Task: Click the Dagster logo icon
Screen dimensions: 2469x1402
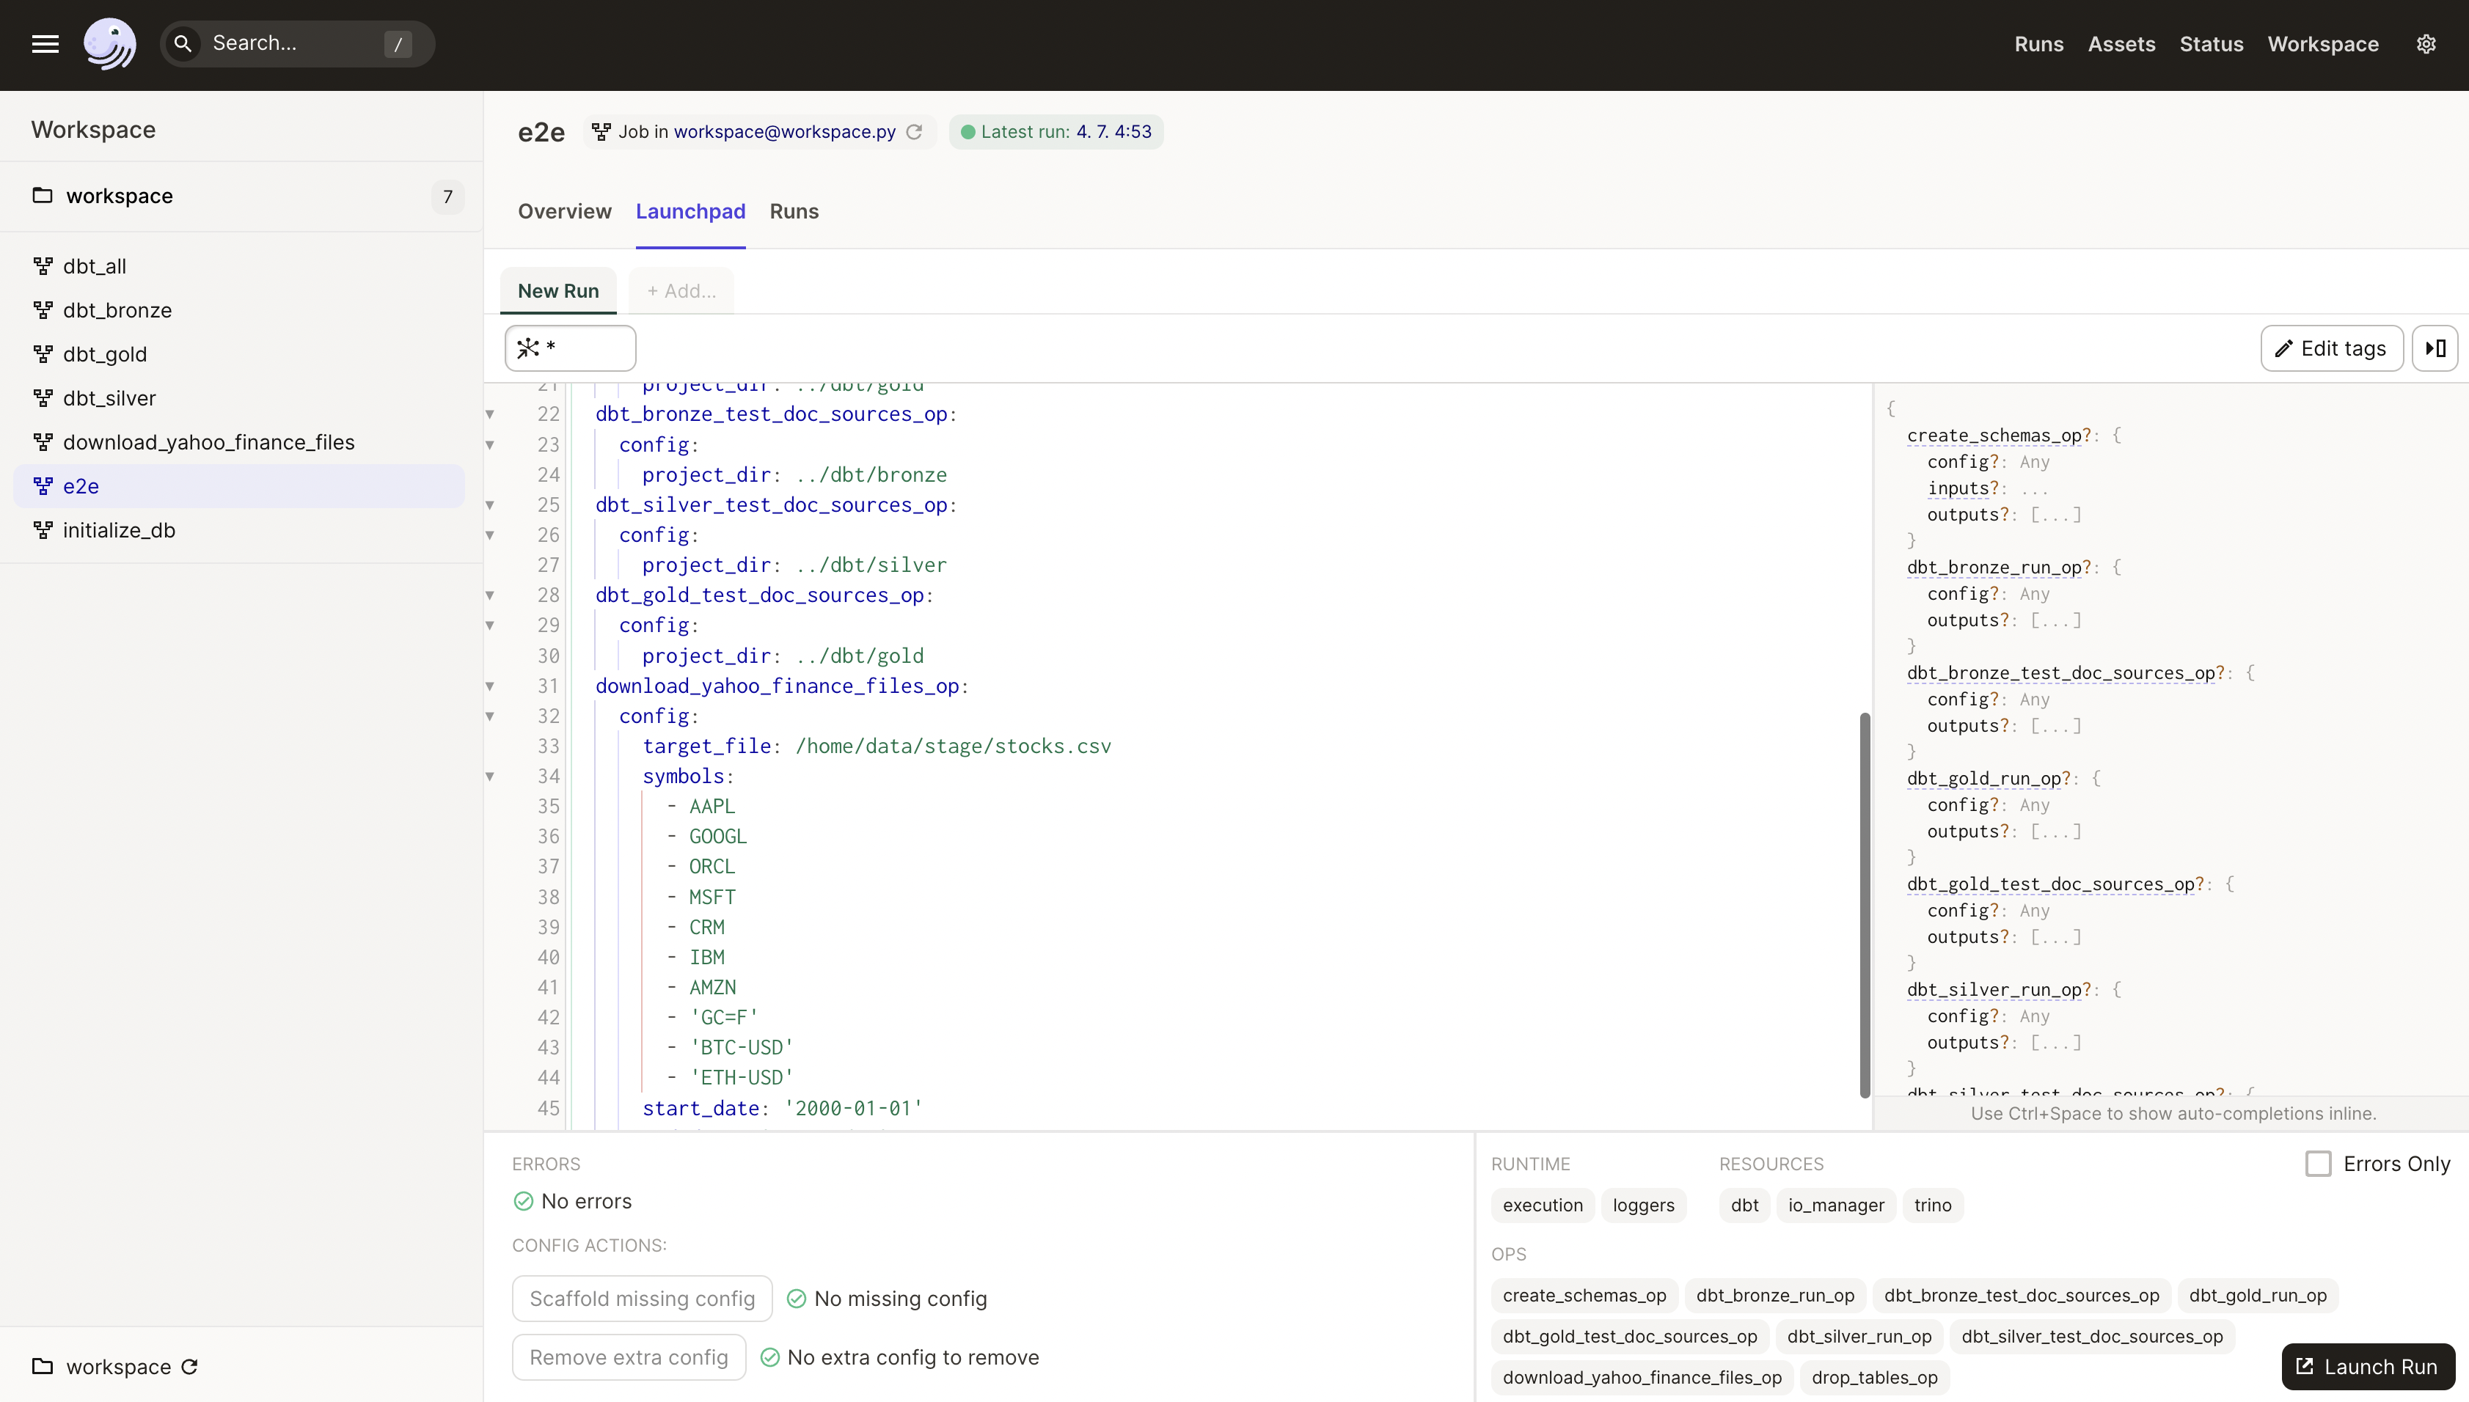Action: click(x=110, y=43)
